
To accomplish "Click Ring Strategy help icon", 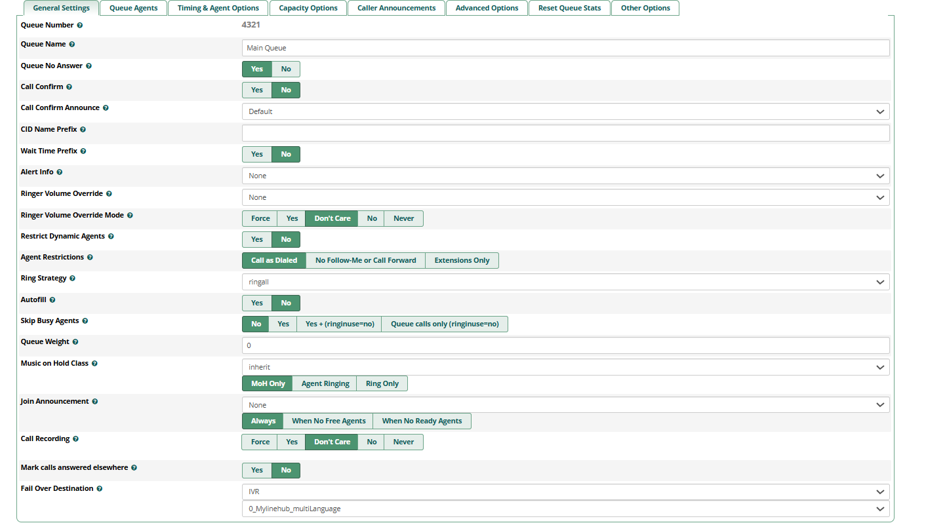I will pos(72,279).
